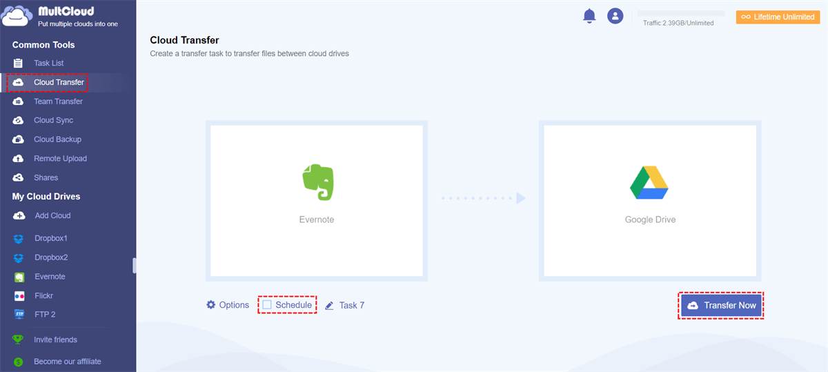
Task: Click the Add Cloud plus icon
Action: [x=19, y=215]
